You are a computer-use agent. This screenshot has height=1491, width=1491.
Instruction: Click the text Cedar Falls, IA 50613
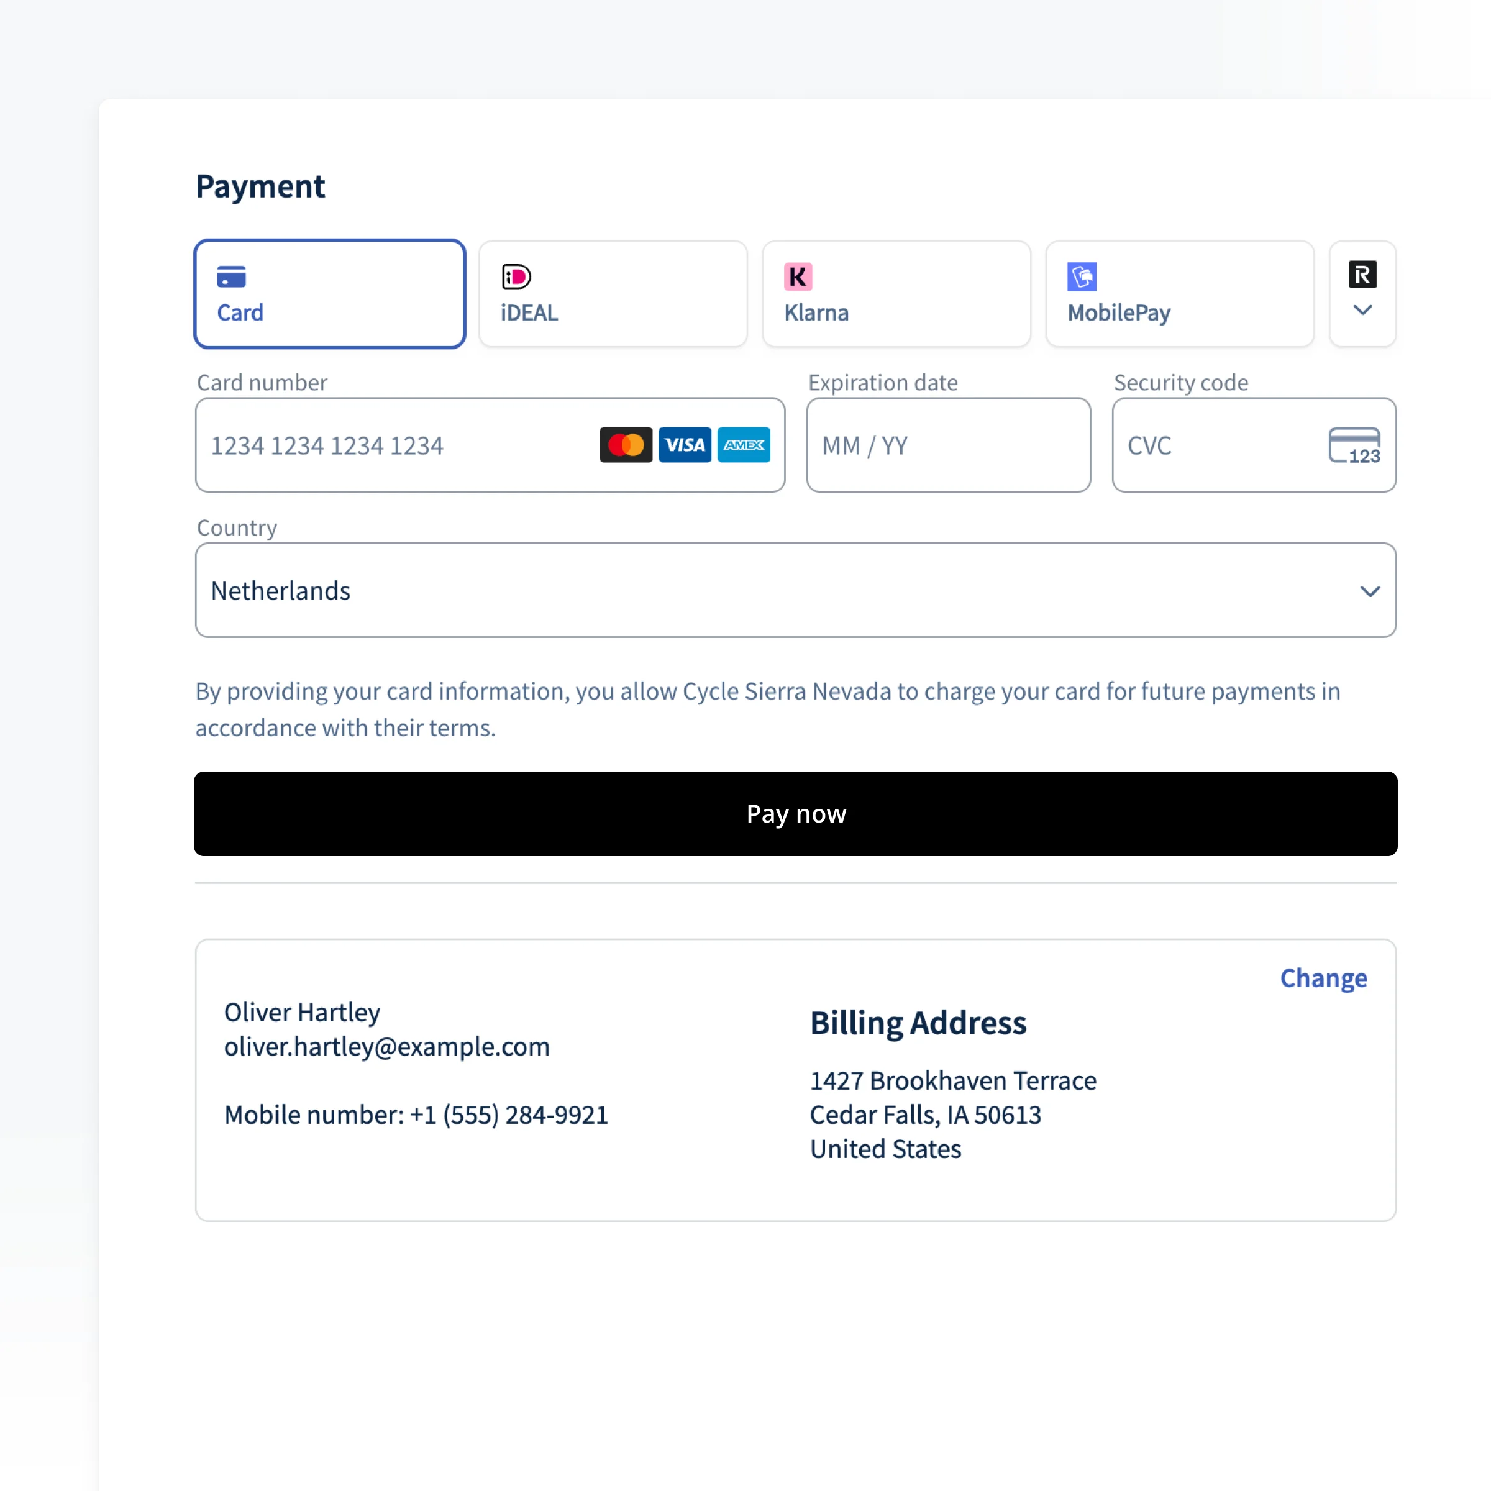(x=925, y=1115)
